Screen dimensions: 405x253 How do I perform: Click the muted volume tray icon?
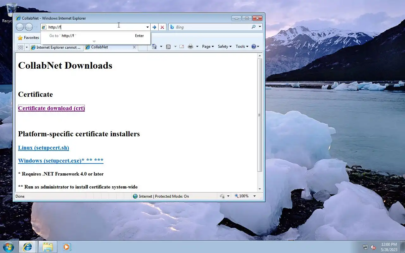pyautogui.click(x=373, y=247)
